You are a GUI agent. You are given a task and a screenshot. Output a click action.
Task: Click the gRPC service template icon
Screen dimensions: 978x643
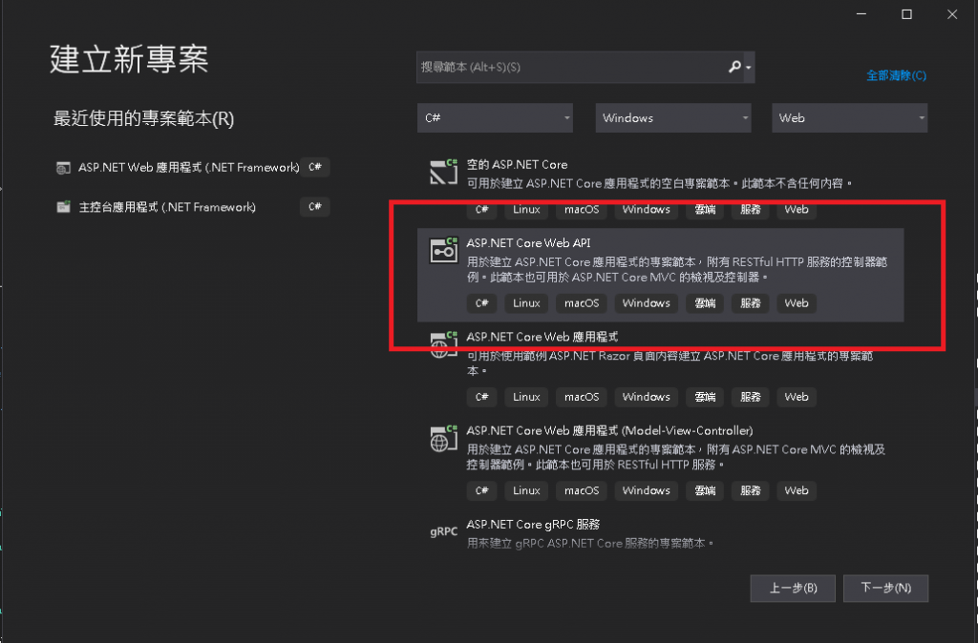point(443,531)
